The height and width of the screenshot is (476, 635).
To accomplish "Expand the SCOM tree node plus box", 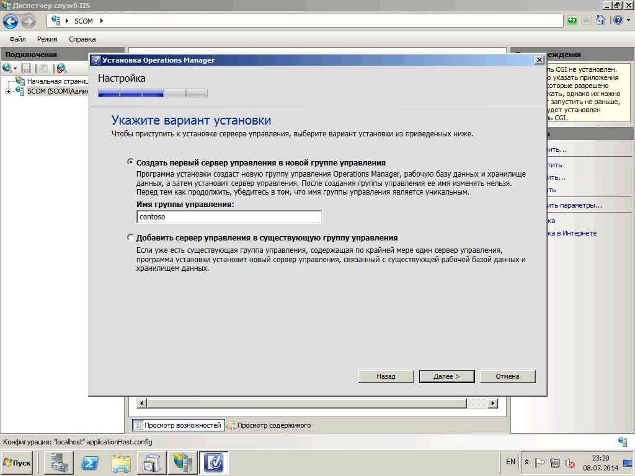I will (8, 92).
